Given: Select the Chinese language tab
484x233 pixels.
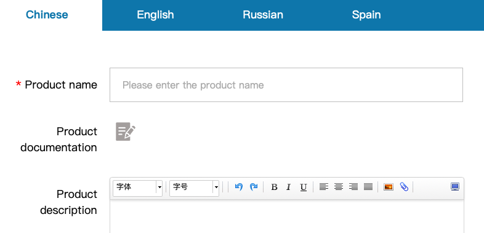Looking at the screenshot, I should [47, 15].
